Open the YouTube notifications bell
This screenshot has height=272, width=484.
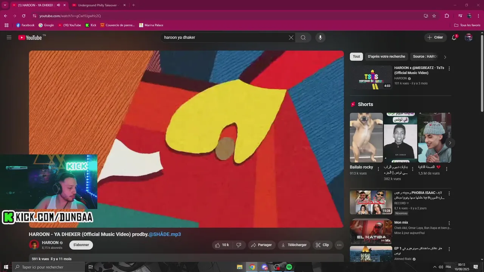click(x=455, y=37)
